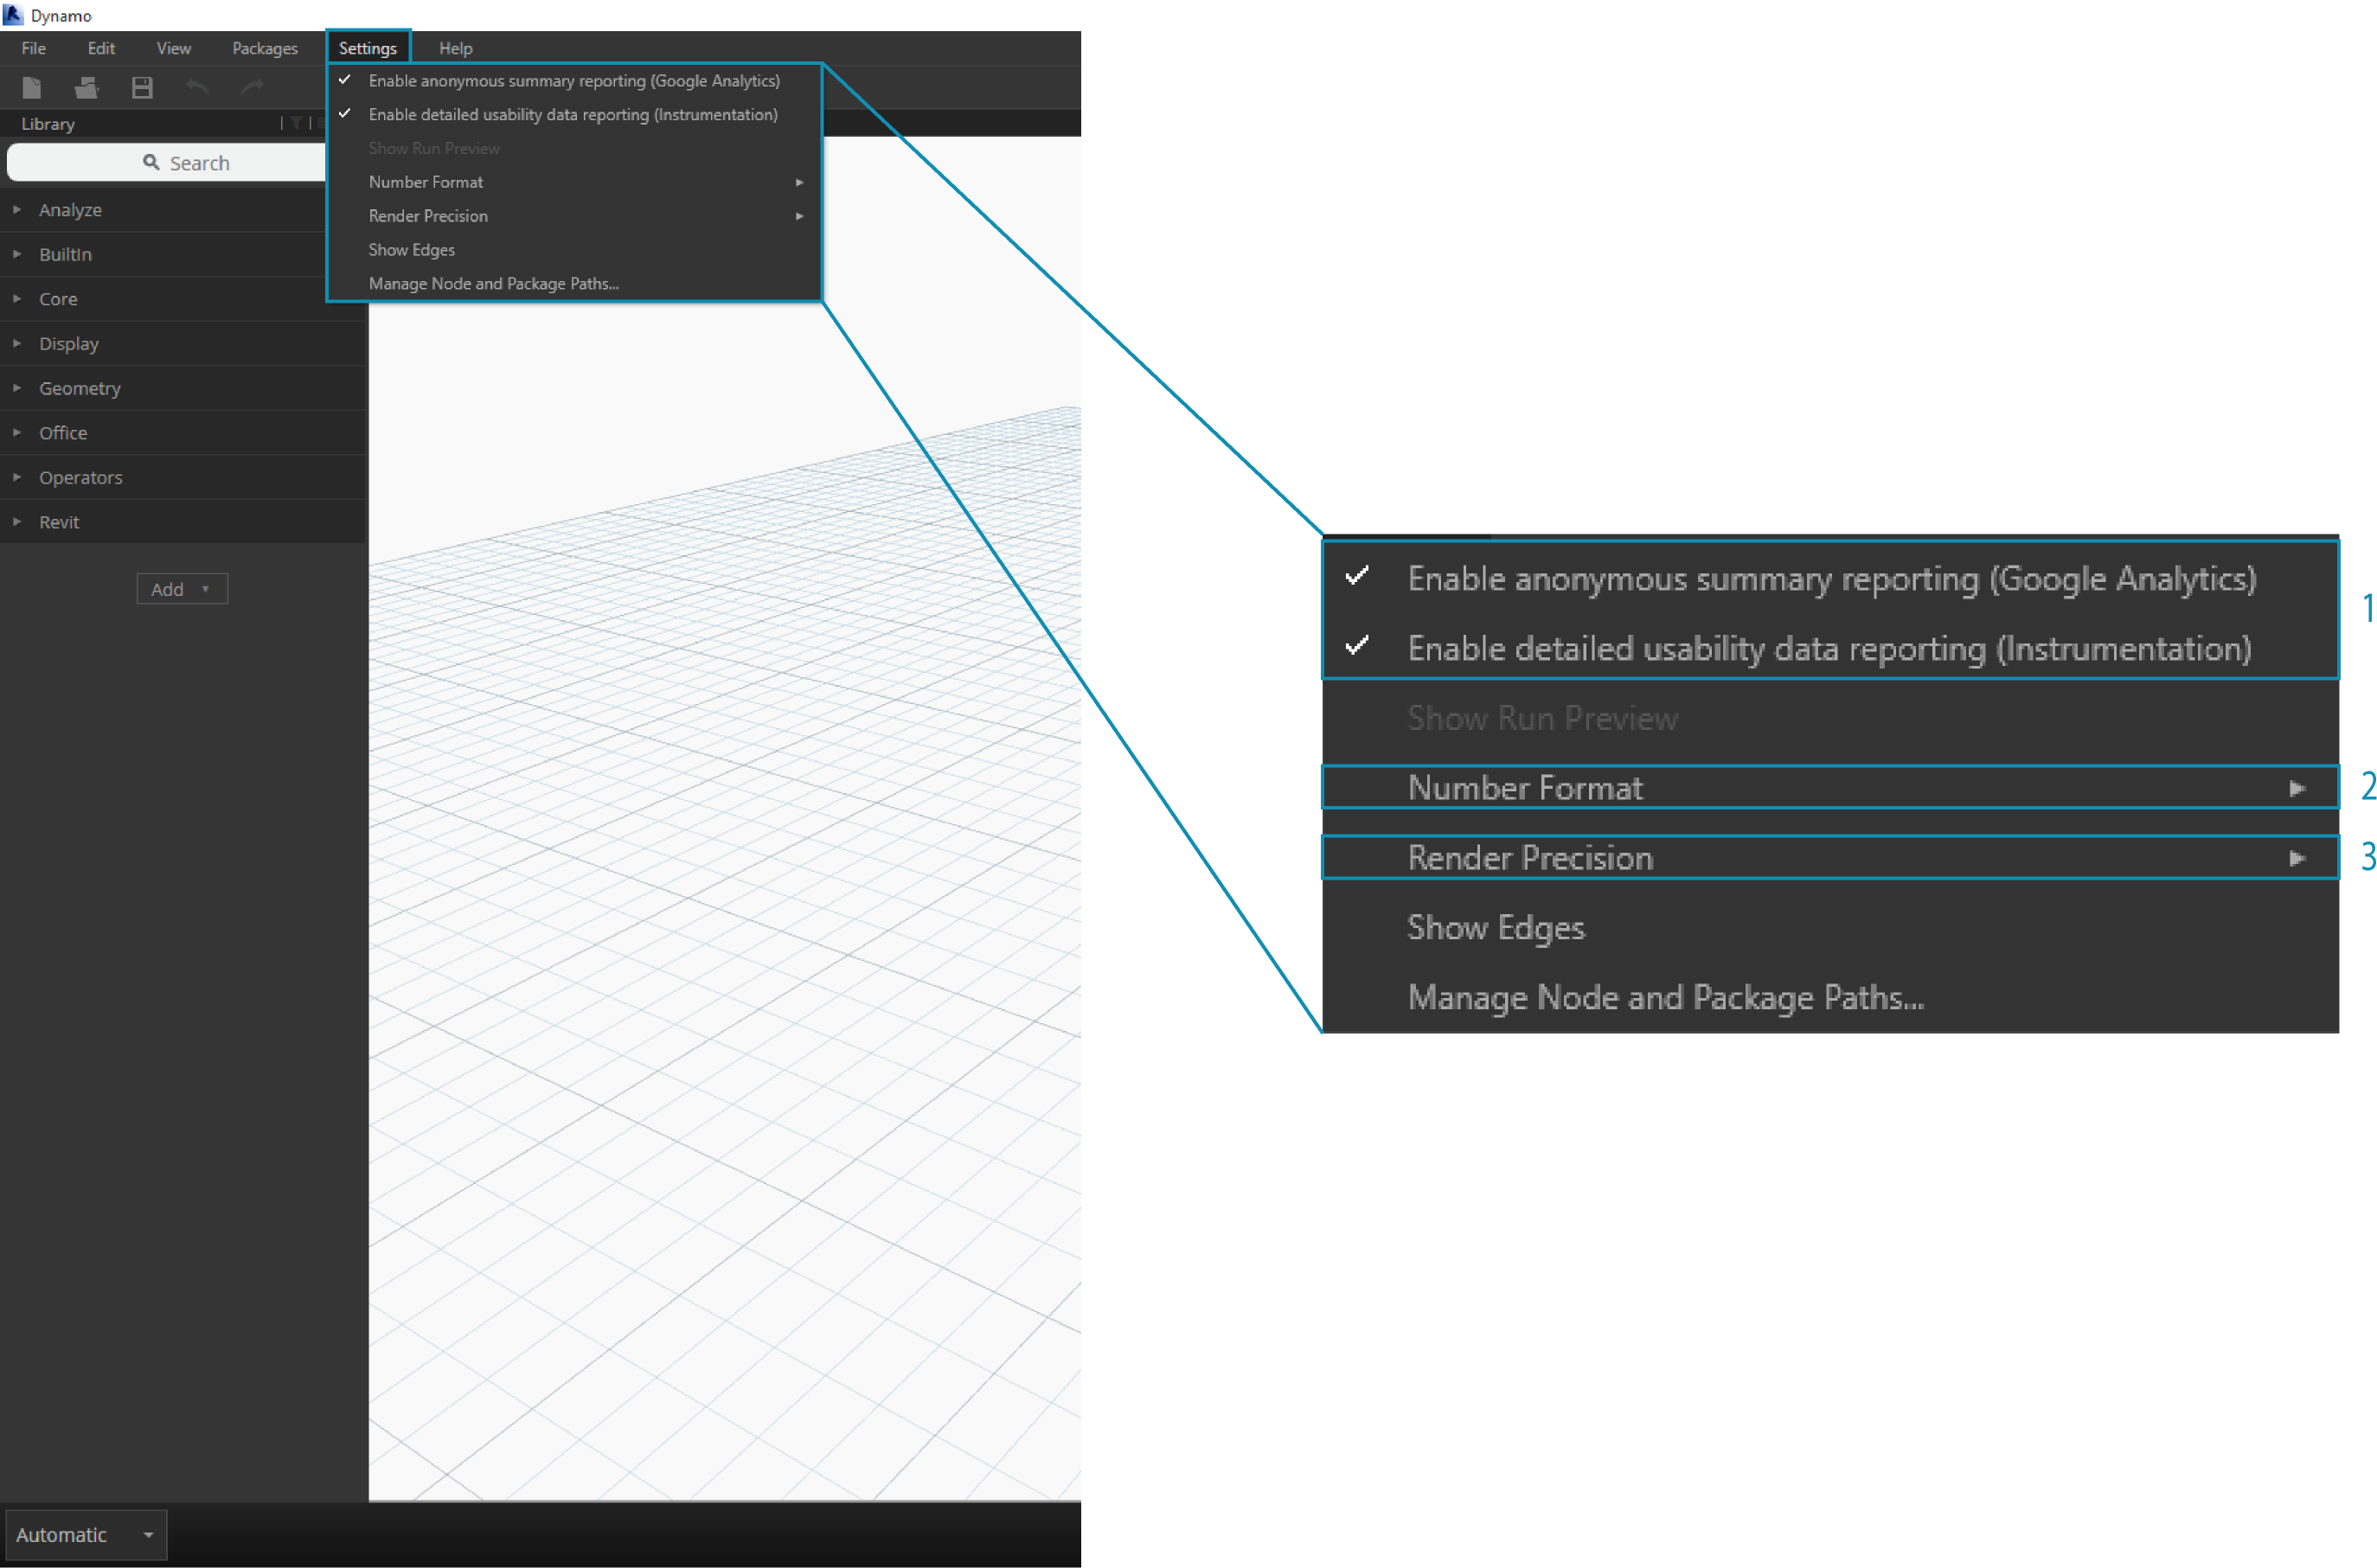Focus the Library Search field
This screenshot has width=2377, height=1568.
coord(167,162)
